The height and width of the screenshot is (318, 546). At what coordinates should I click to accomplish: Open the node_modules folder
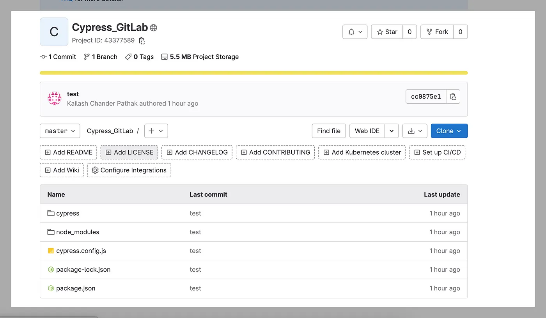78,232
